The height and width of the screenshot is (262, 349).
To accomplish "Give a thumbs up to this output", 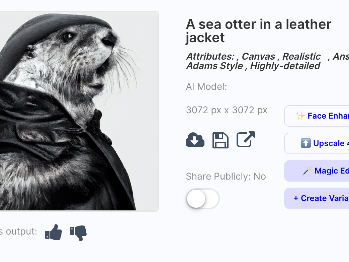I will (x=54, y=232).
